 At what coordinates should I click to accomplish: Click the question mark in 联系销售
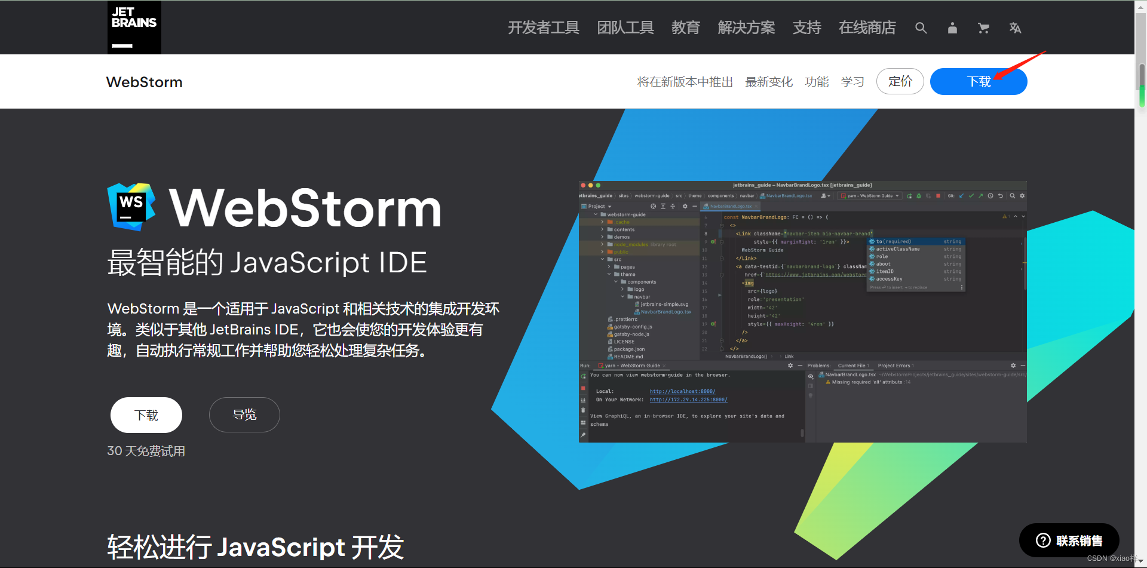pyautogui.click(x=1043, y=541)
